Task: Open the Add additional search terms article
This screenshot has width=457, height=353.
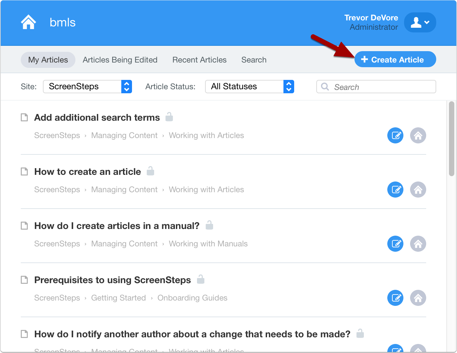Action: point(97,118)
